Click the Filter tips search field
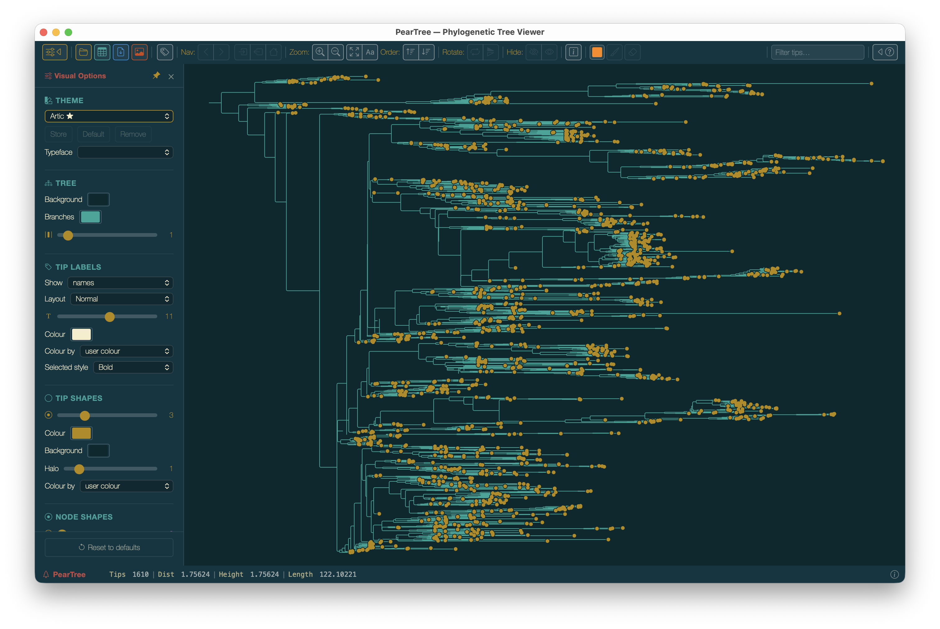Screen dimensions: 940x629 point(817,52)
